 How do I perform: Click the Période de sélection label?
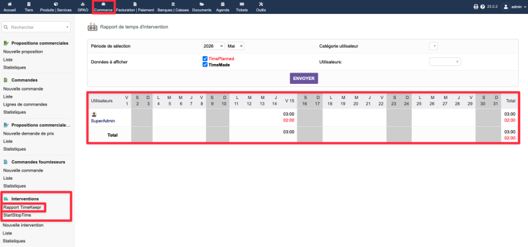[x=110, y=46]
